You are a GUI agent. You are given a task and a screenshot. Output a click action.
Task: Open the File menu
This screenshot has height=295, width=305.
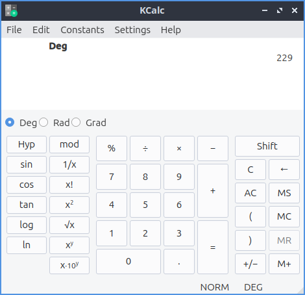(x=14, y=30)
